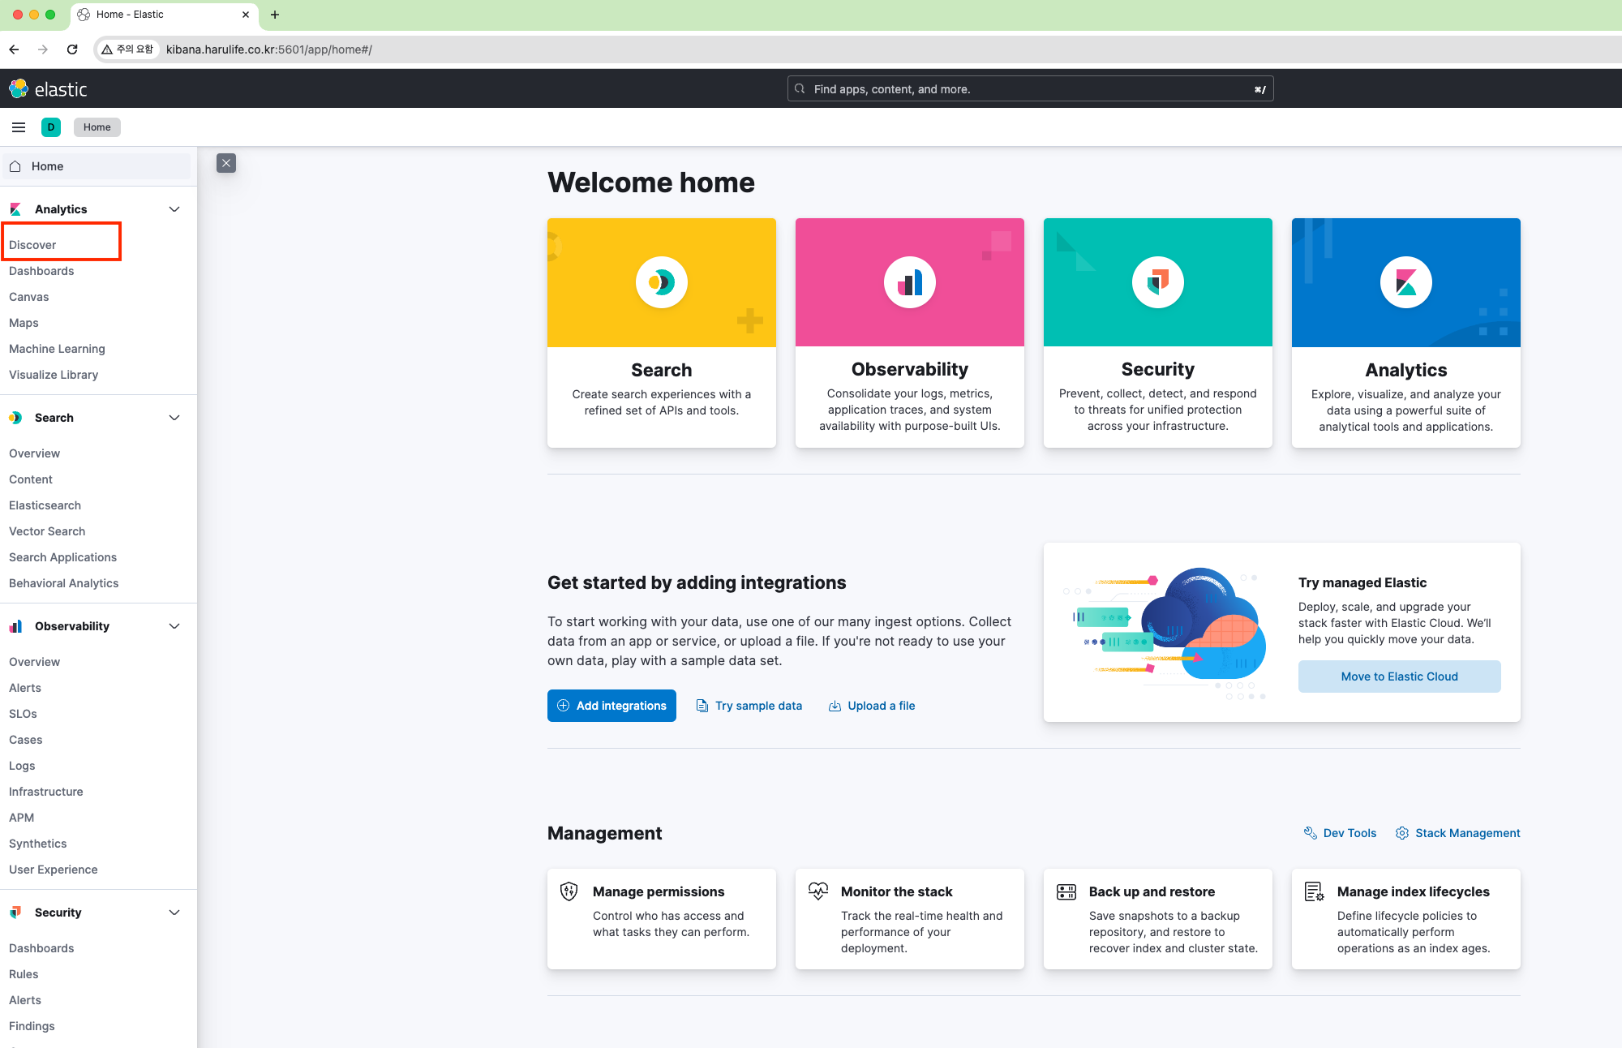Click the elastic logo in header

click(48, 89)
